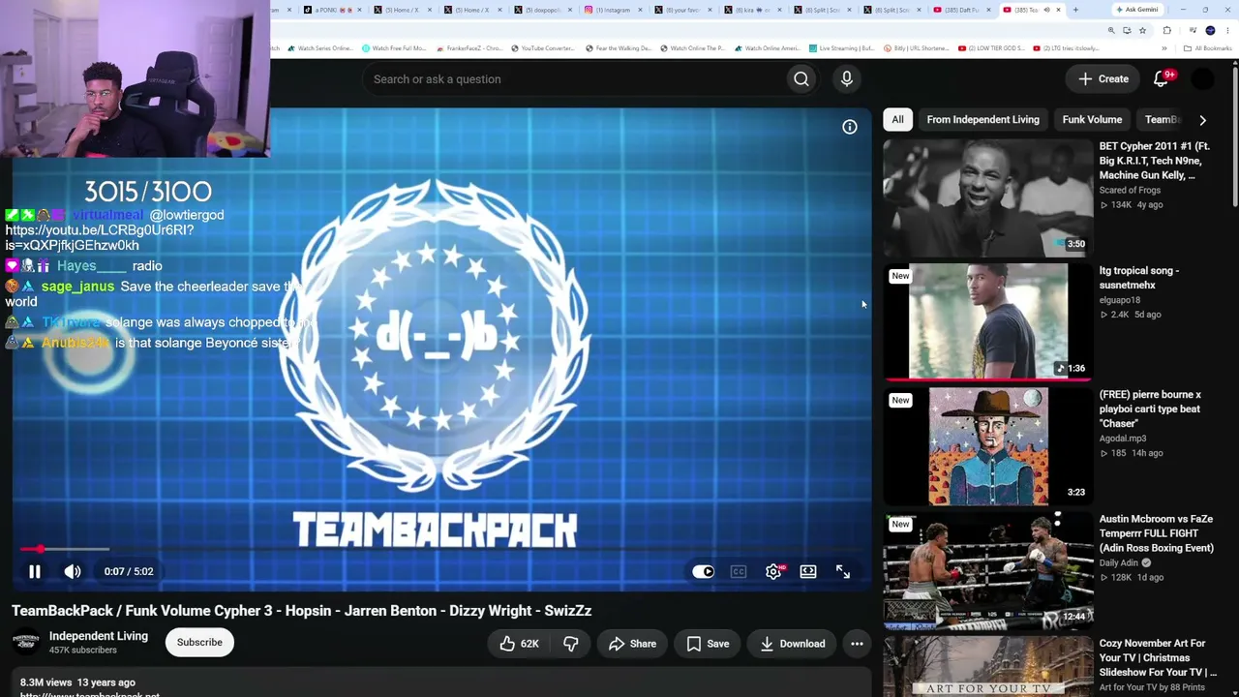Show more bookmarks with the overflow chevron
Screen dimensions: 1239x697
(x=1164, y=48)
